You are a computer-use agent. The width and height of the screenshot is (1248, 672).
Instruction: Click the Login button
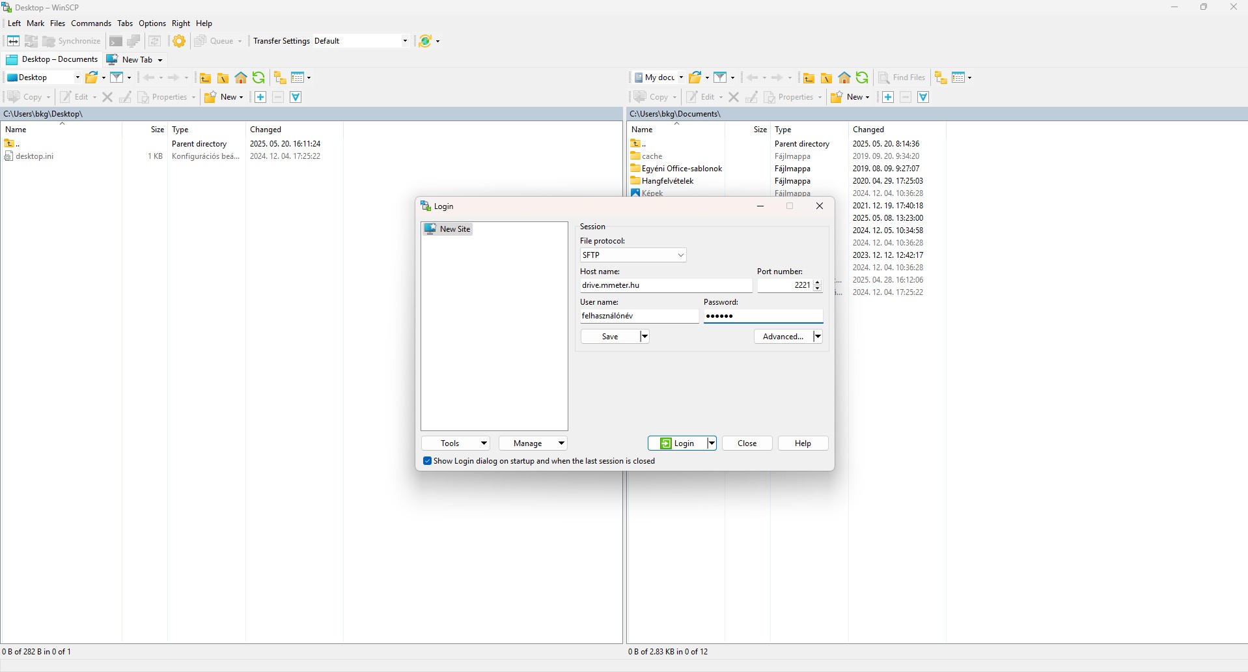[678, 443]
